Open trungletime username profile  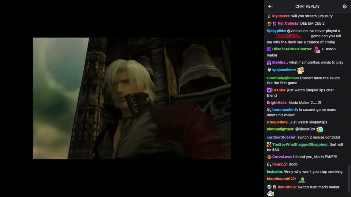point(277,122)
